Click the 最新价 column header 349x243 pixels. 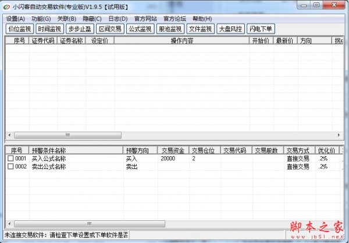(x=285, y=41)
